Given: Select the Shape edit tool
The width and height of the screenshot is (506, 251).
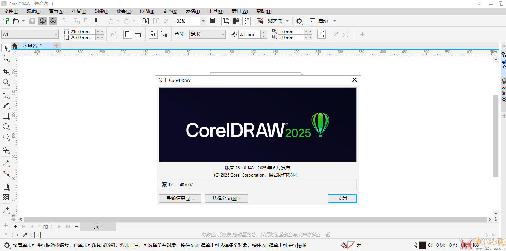Looking at the screenshot, I should 6,59.
